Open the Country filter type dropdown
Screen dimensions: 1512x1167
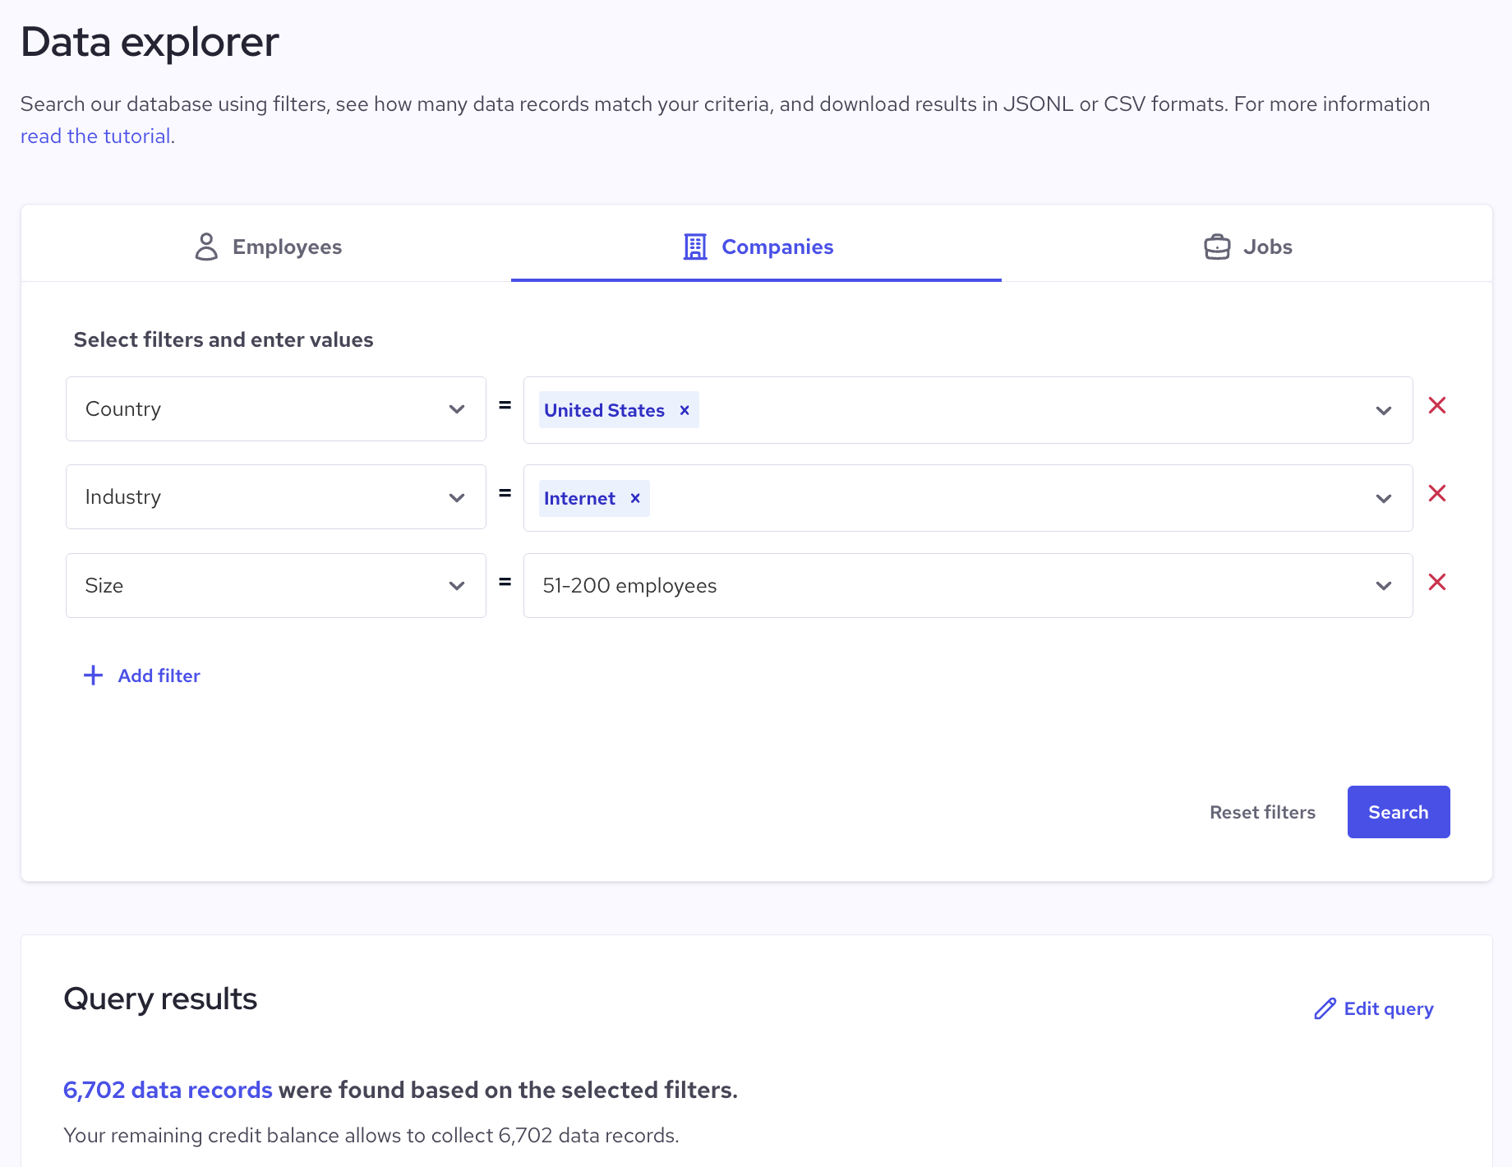[x=276, y=409]
